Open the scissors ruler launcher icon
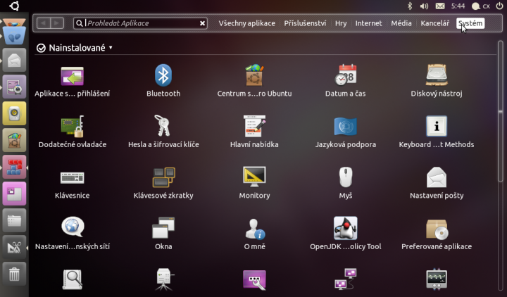This screenshot has height=297, width=507. coord(14,247)
